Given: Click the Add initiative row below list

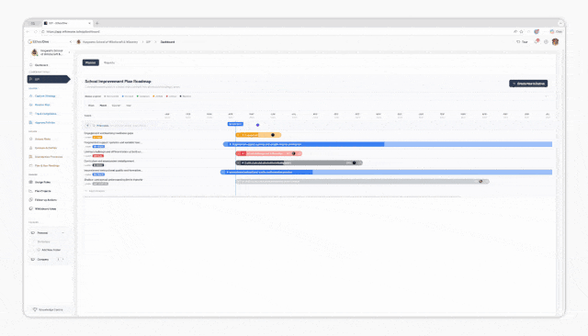Looking at the screenshot, I should click(x=96, y=191).
